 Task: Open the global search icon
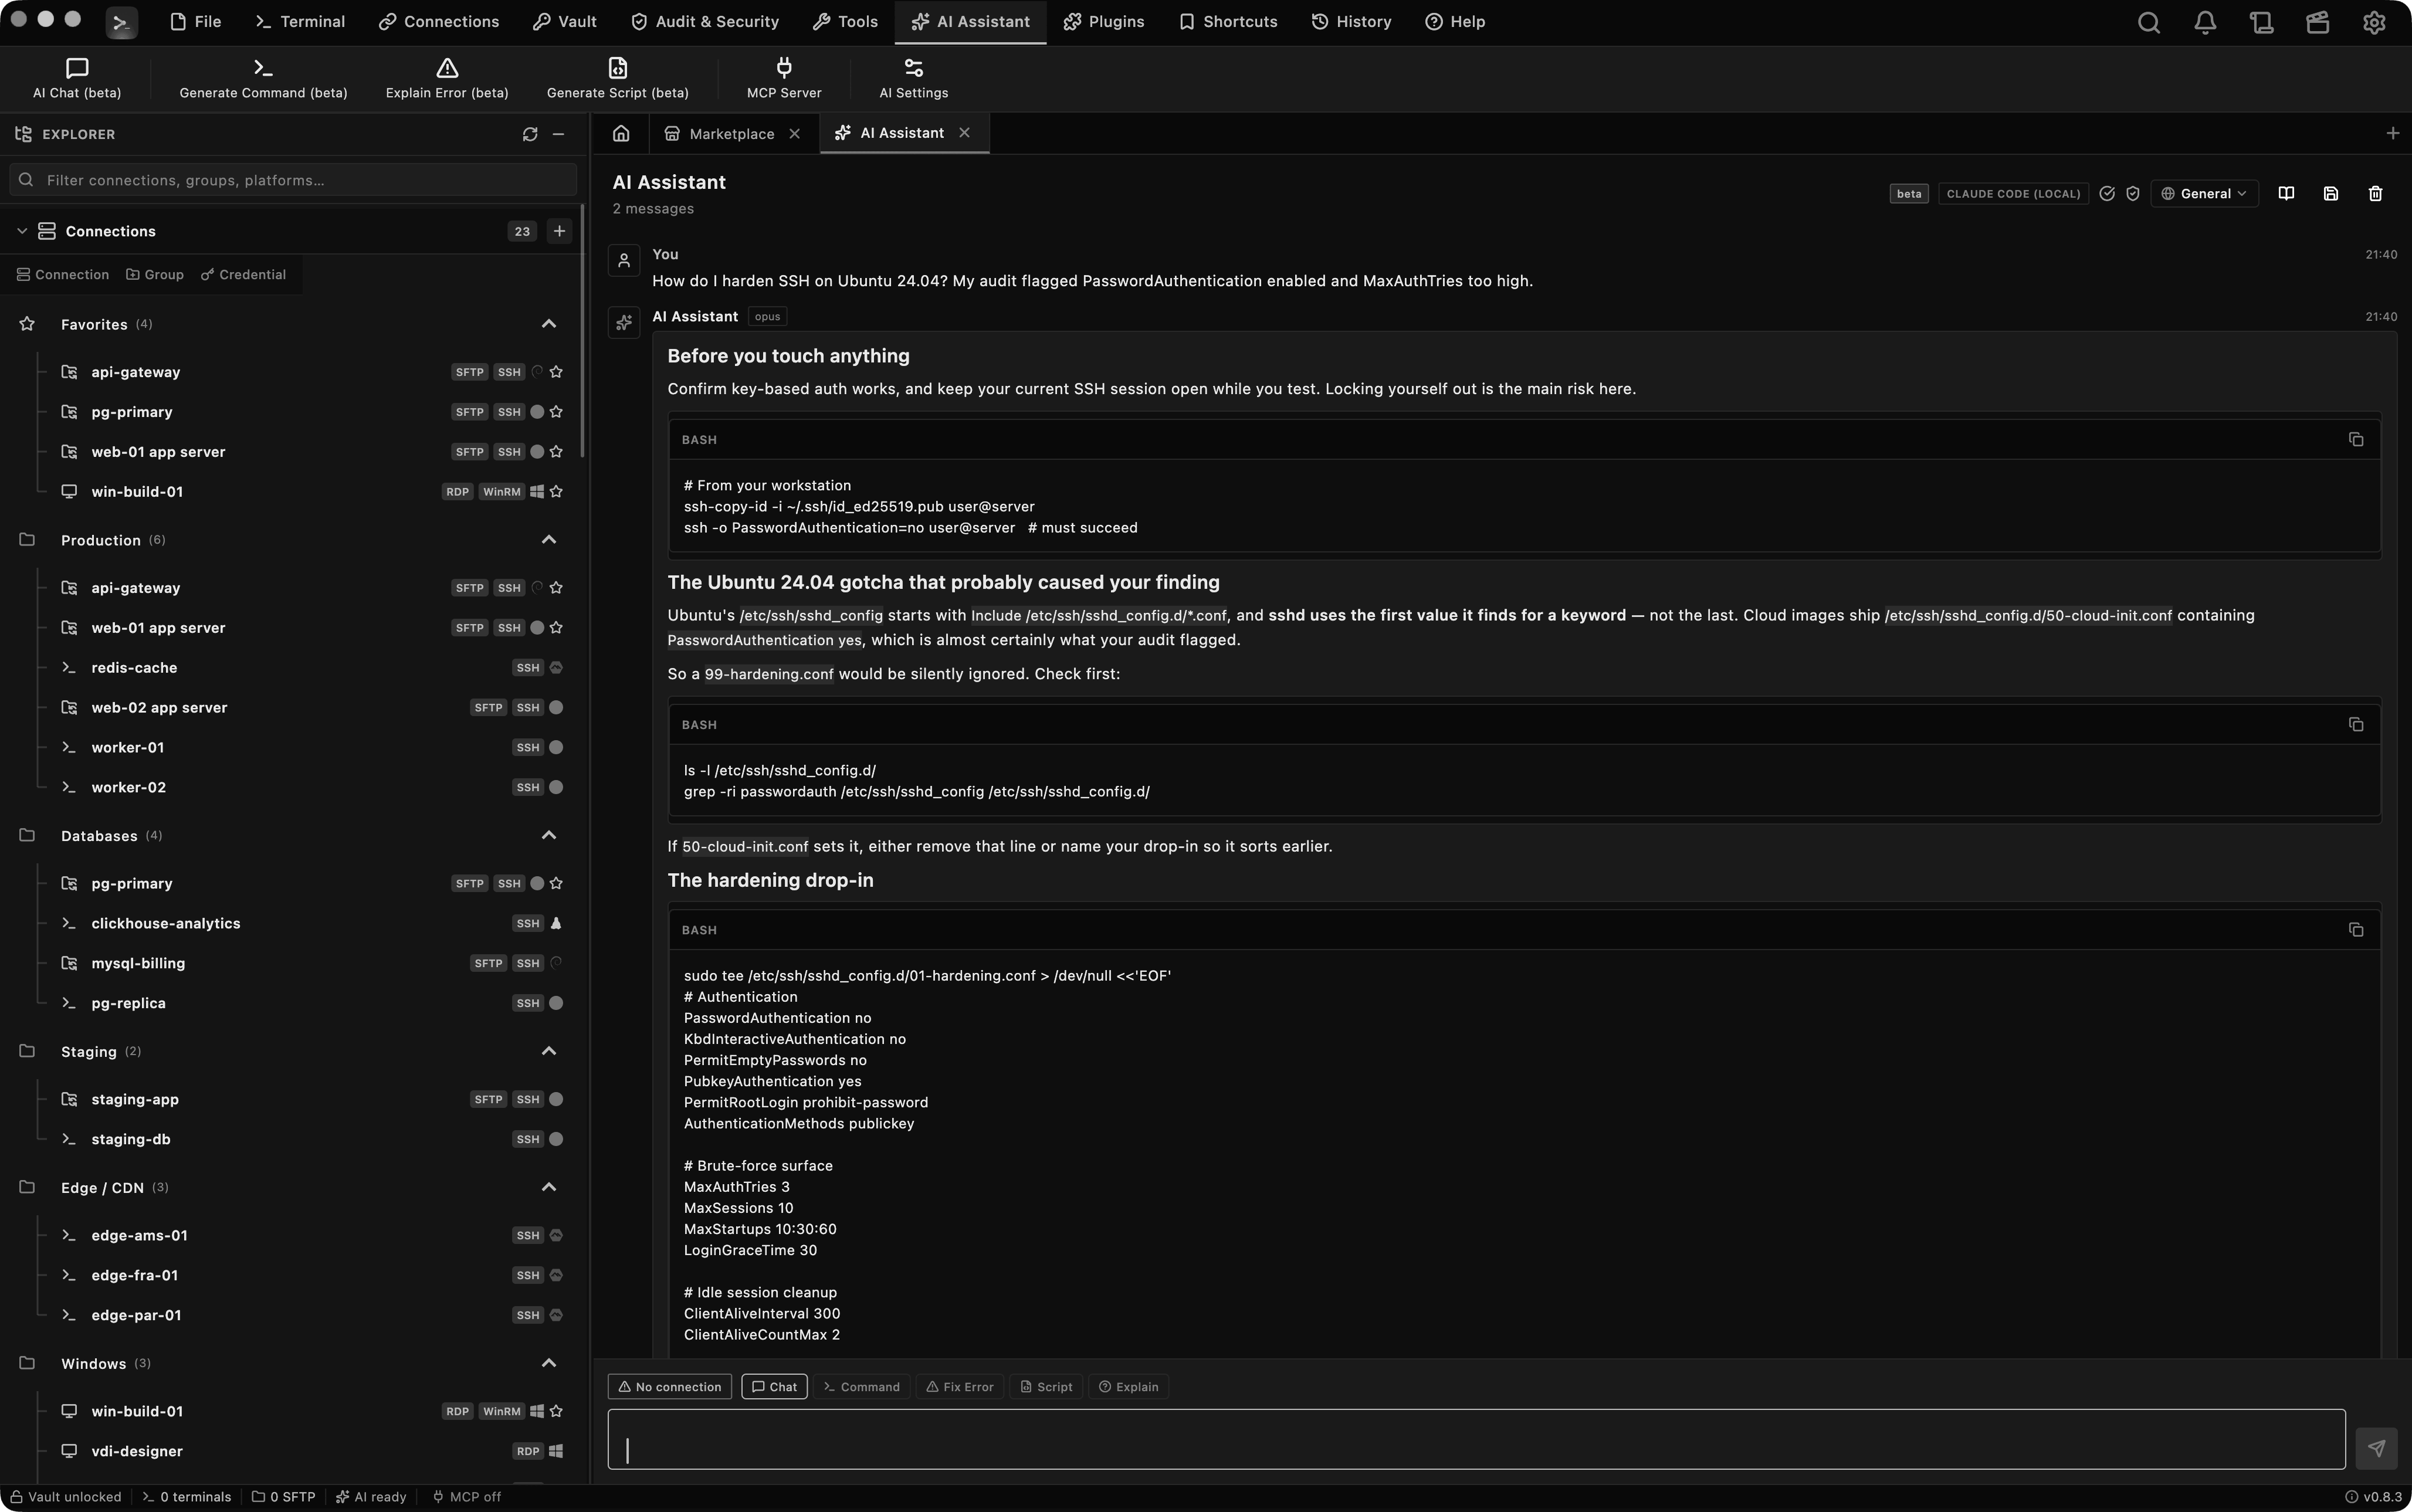[2148, 22]
